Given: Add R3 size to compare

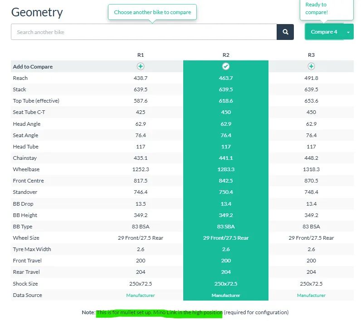Looking at the screenshot, I should click(311, 66).
